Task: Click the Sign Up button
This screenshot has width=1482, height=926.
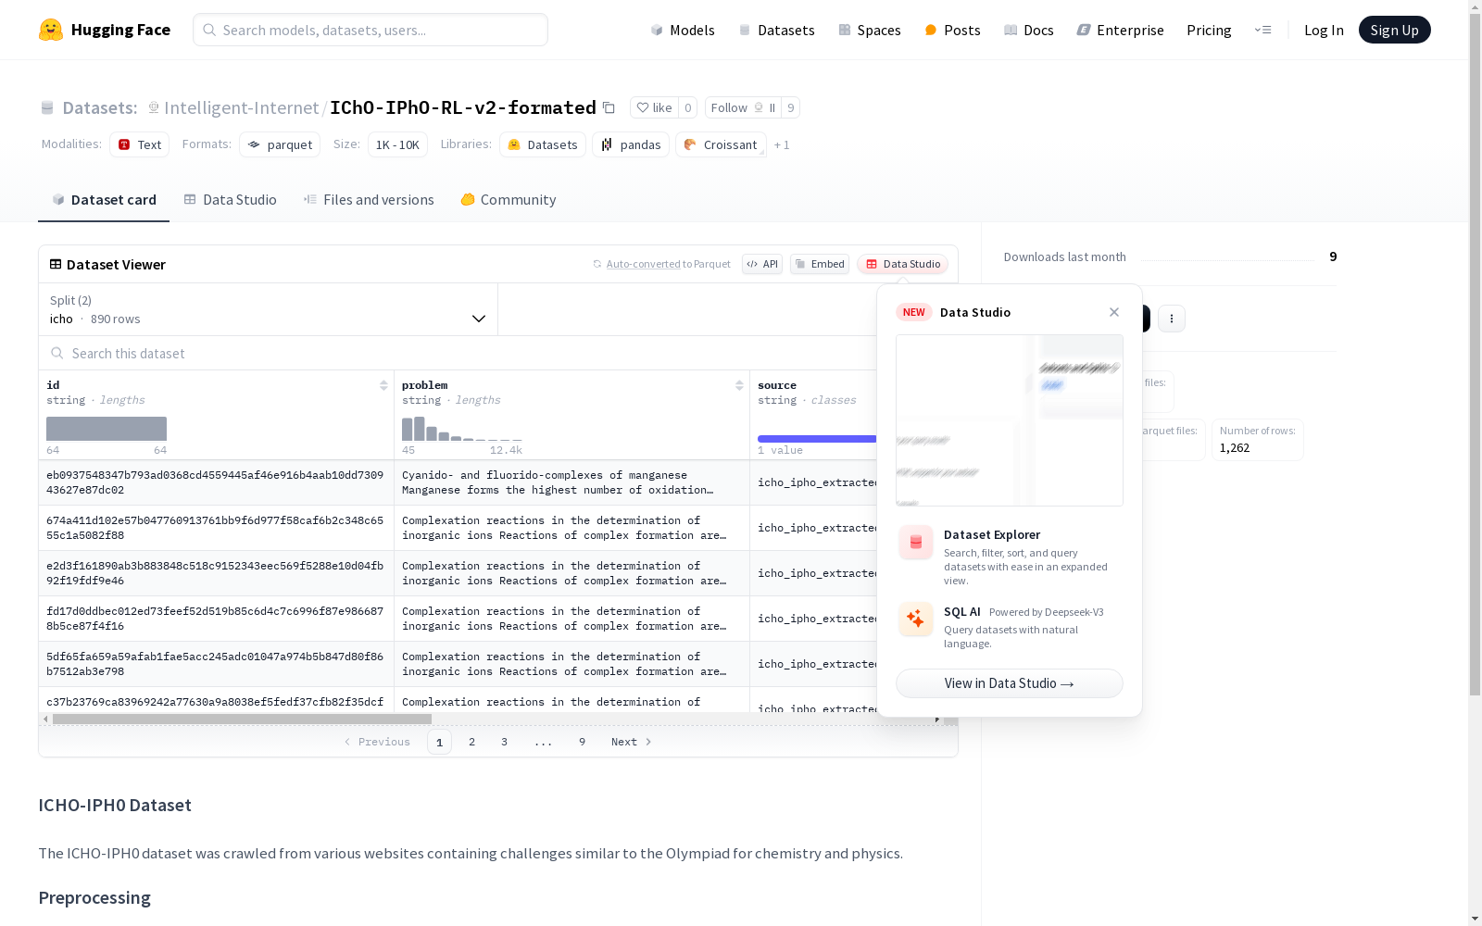Action: 1394,30
